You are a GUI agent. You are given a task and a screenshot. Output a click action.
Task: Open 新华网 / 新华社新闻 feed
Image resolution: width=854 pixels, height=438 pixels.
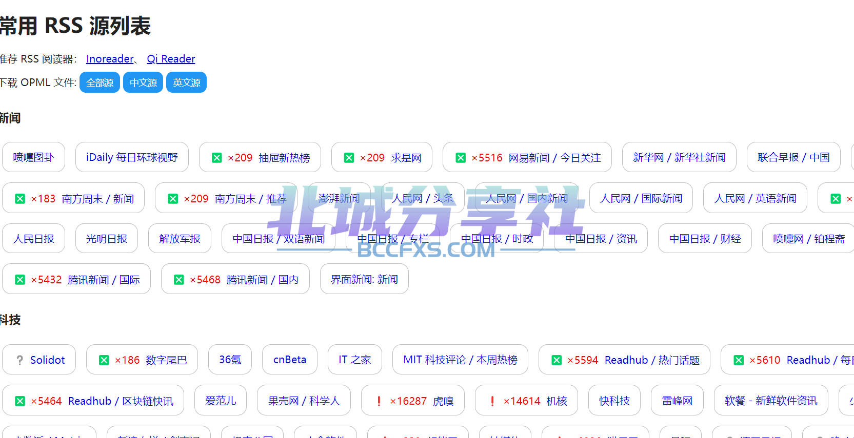(x=679, y=157)
